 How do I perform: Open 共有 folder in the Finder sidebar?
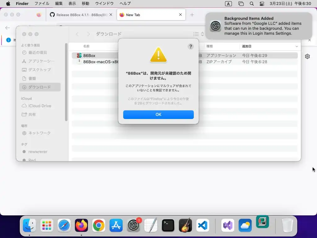(29, 115)
